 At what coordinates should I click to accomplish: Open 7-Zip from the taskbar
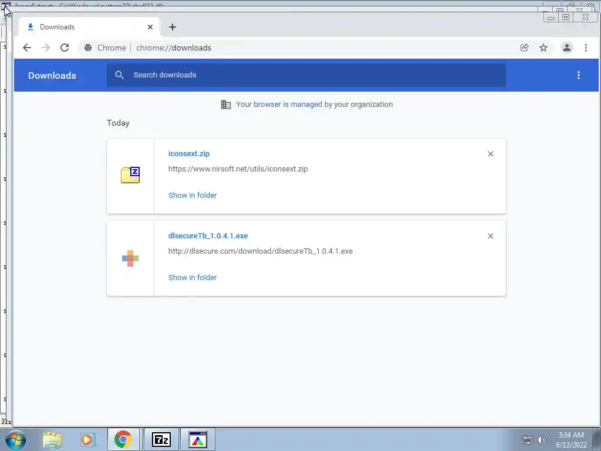tap(161, 439)
